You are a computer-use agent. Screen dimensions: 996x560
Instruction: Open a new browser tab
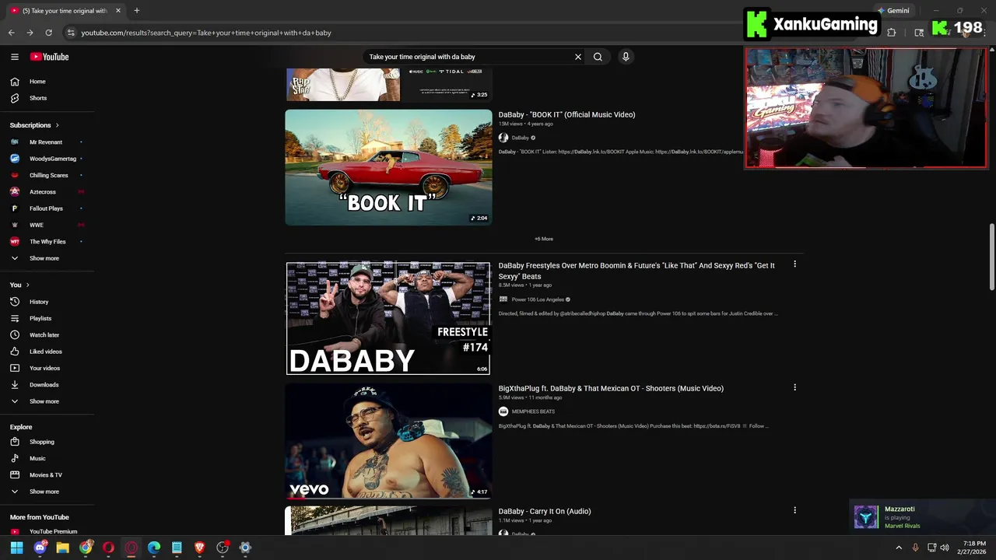[x=136, y=11]
